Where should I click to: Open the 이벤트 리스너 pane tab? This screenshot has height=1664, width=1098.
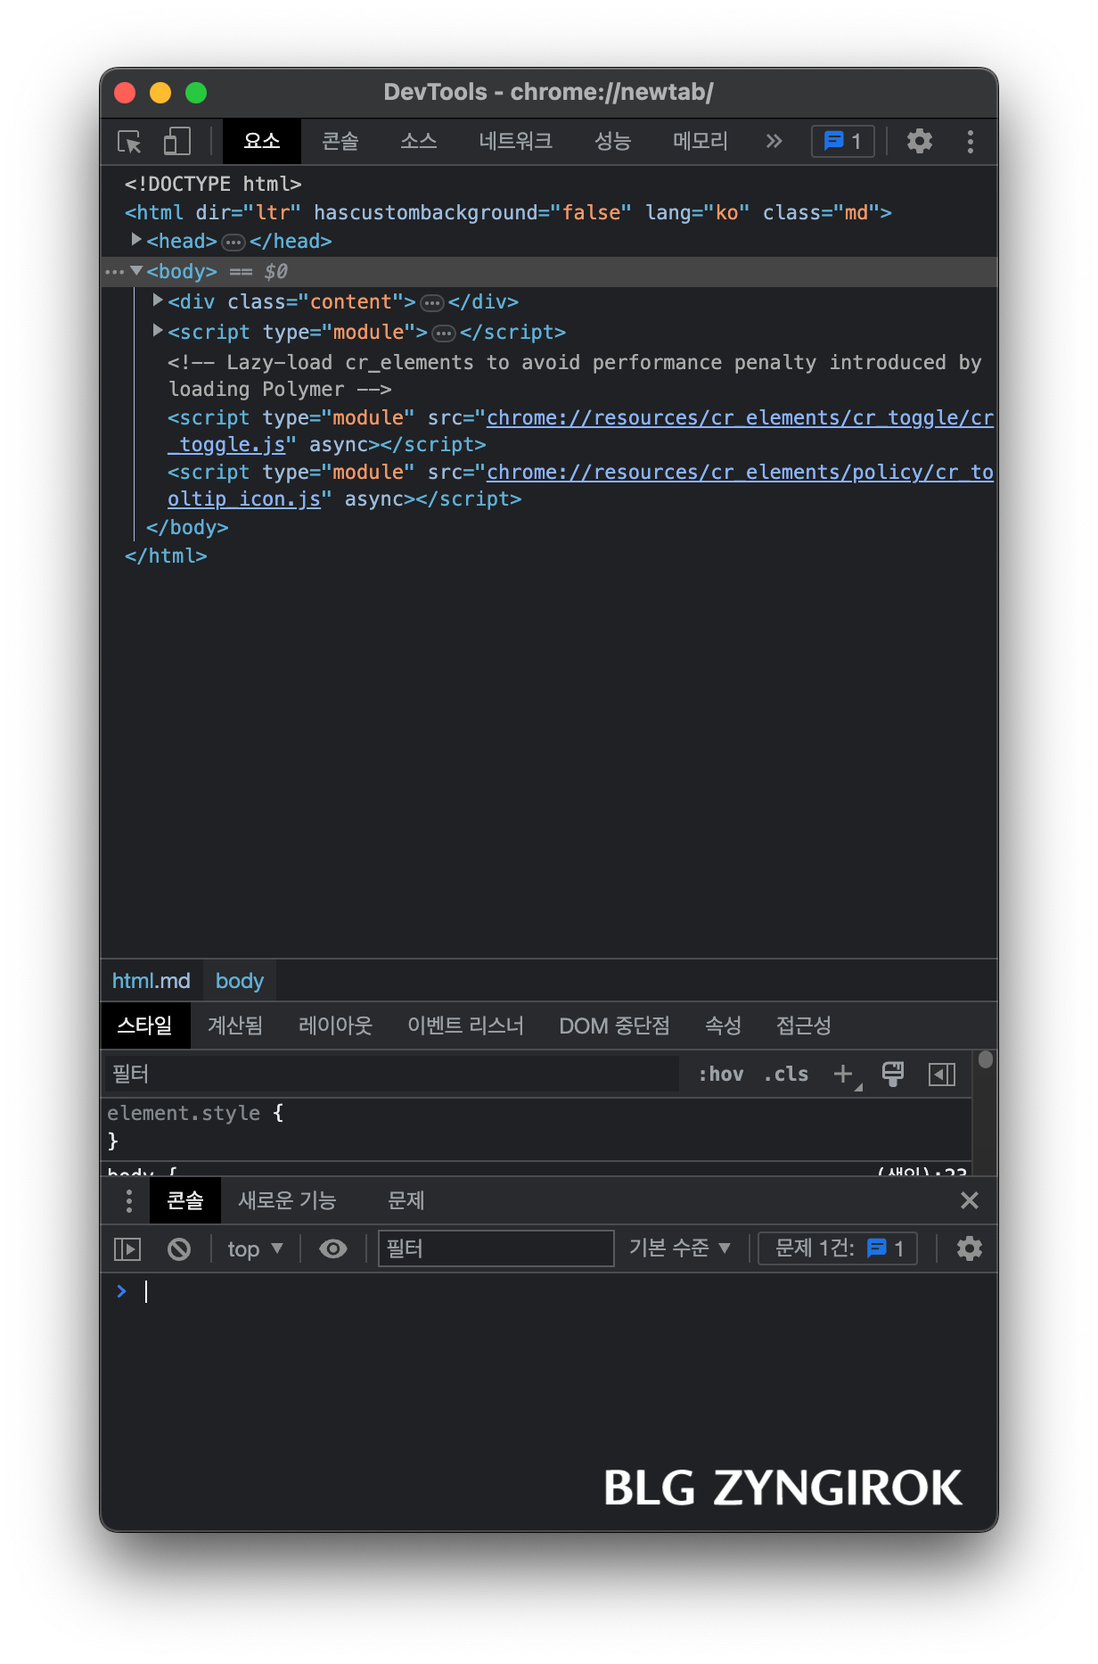pos(465,1026)
